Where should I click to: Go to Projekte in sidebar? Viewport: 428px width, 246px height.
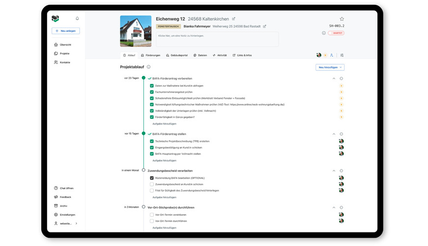pos(62,54)
